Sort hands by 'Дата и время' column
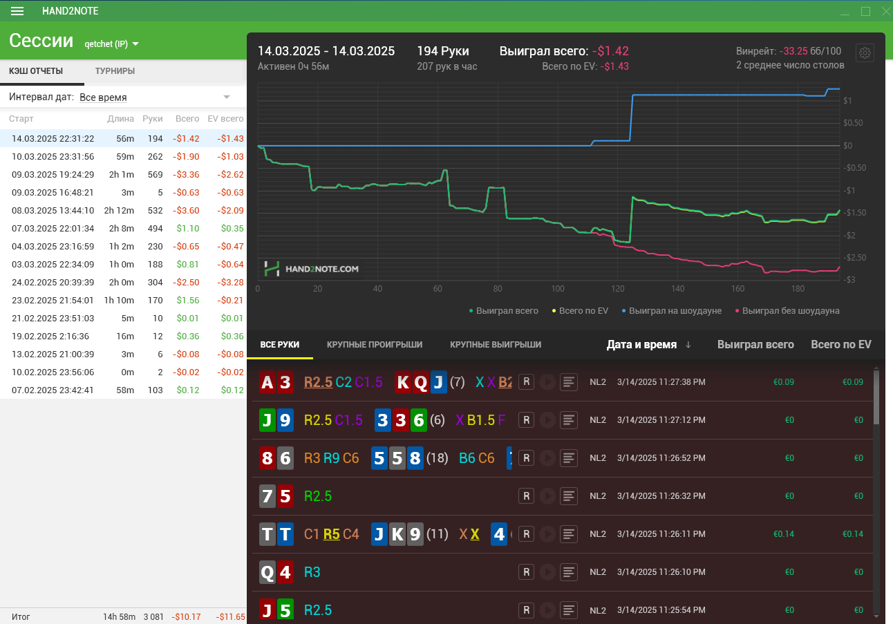This screenshot has width=893, height=624. click(648, 344)
